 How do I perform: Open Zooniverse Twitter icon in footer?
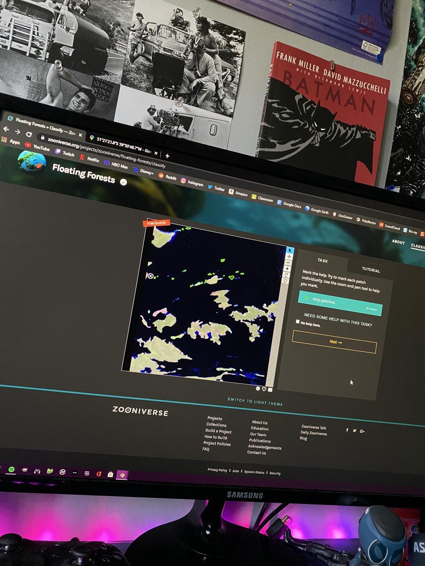coord(355,431)
